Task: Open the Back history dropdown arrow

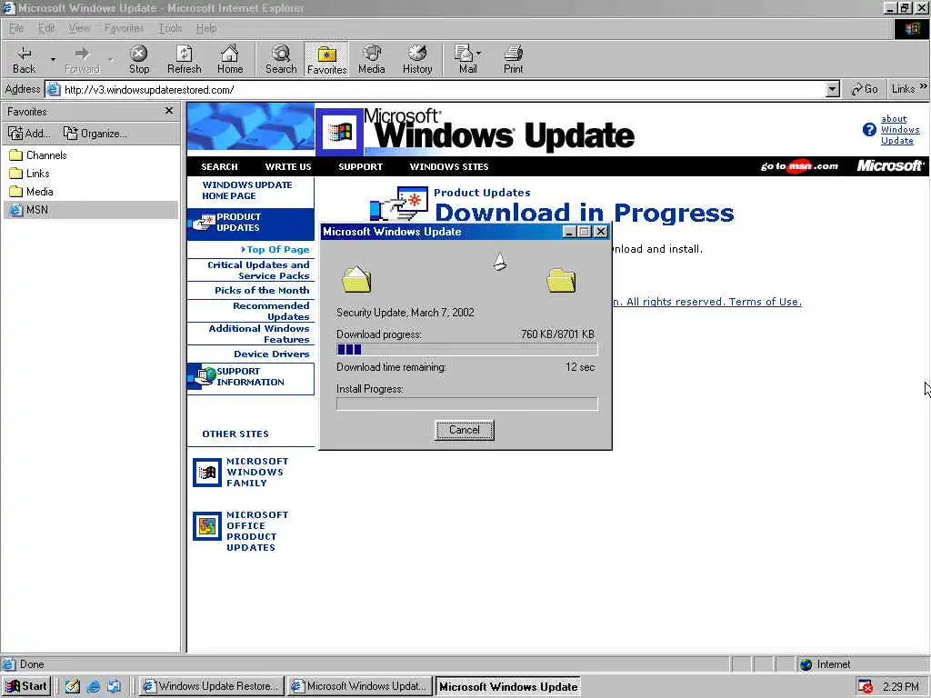Action: pyautogui.click(x=52, y=59)
